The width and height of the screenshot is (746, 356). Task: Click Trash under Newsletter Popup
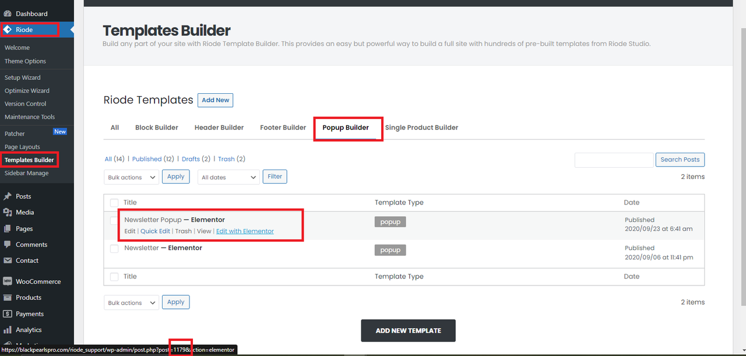click(x=184, y=231)
